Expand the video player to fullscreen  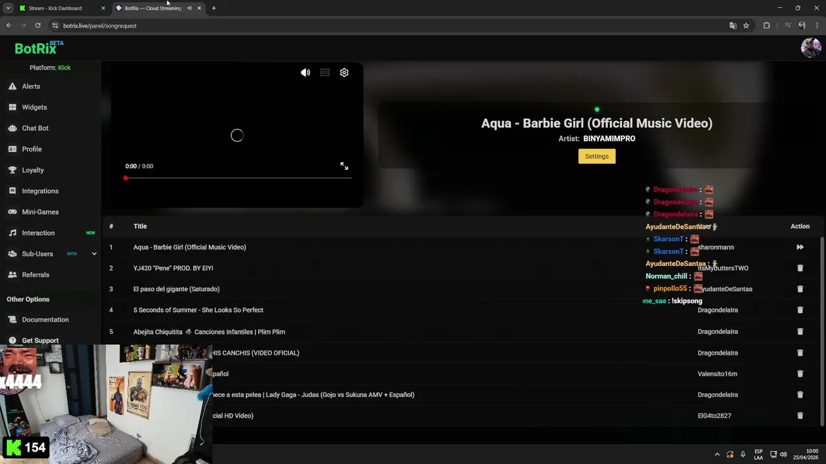pos(344,166)
